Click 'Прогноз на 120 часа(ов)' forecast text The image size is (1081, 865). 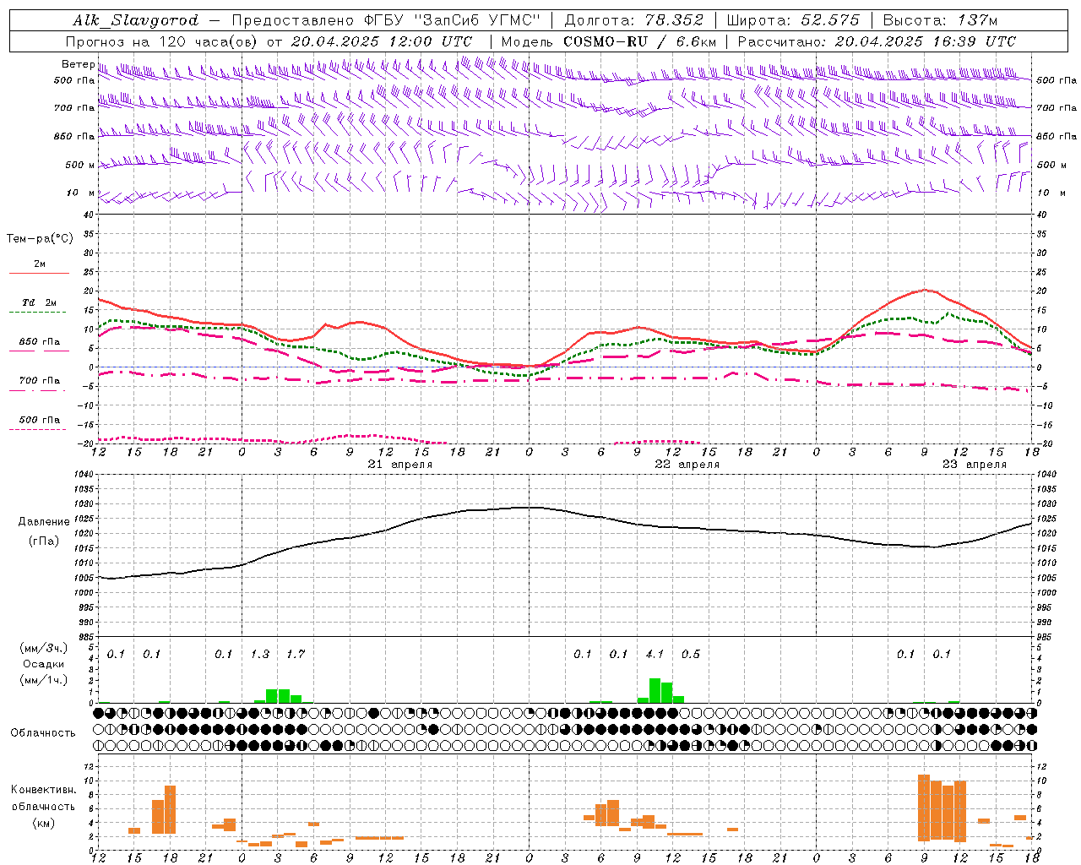[x=162, y=41]
